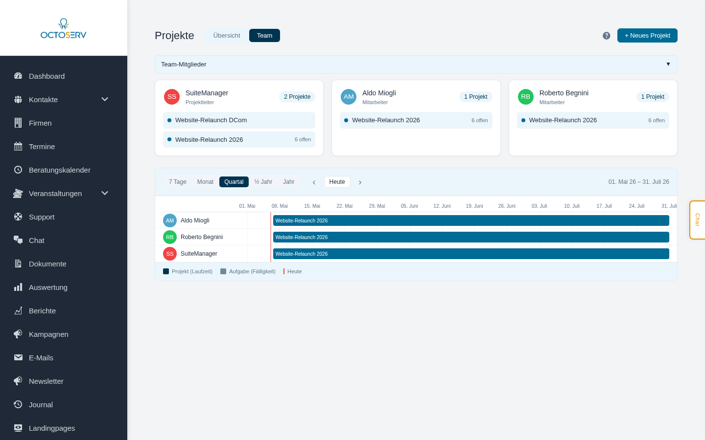Image resolution: width=705 pixels, height=440 pixels.
Task: Open the Dashboard sidebar icon
Action: coord(18,76)
